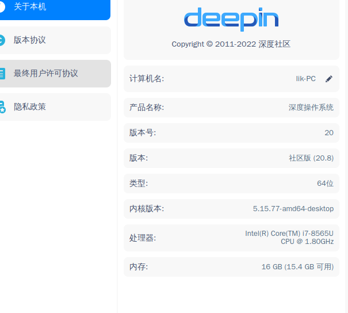Open the 隐私政策 sidebar item
The width and height of the screenshot is (348, 313).
coord(55,107)
